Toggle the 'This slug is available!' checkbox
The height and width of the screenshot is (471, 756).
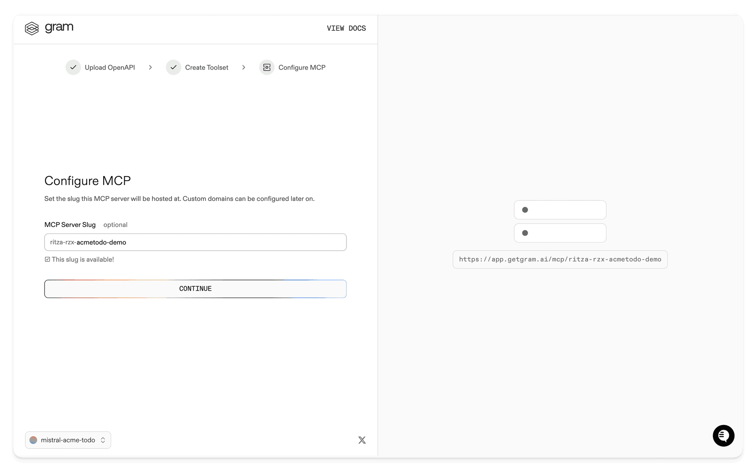pos(47,259)
